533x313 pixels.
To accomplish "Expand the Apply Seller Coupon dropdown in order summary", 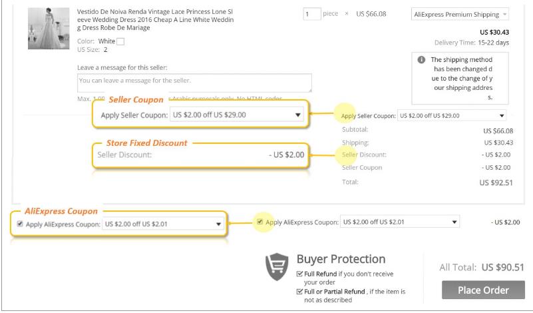I will pyautogui.click(x=452, y=116).
